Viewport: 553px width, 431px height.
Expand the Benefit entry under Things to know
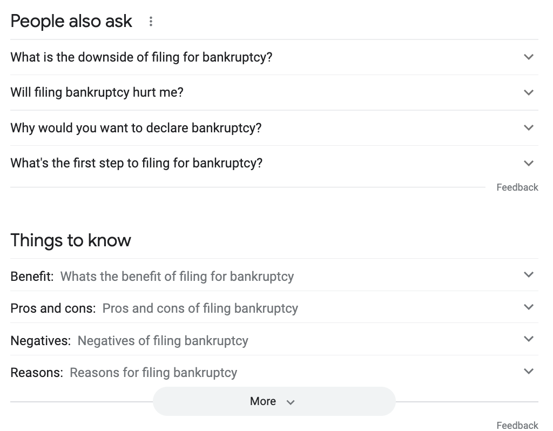click(x=529, y=274)
